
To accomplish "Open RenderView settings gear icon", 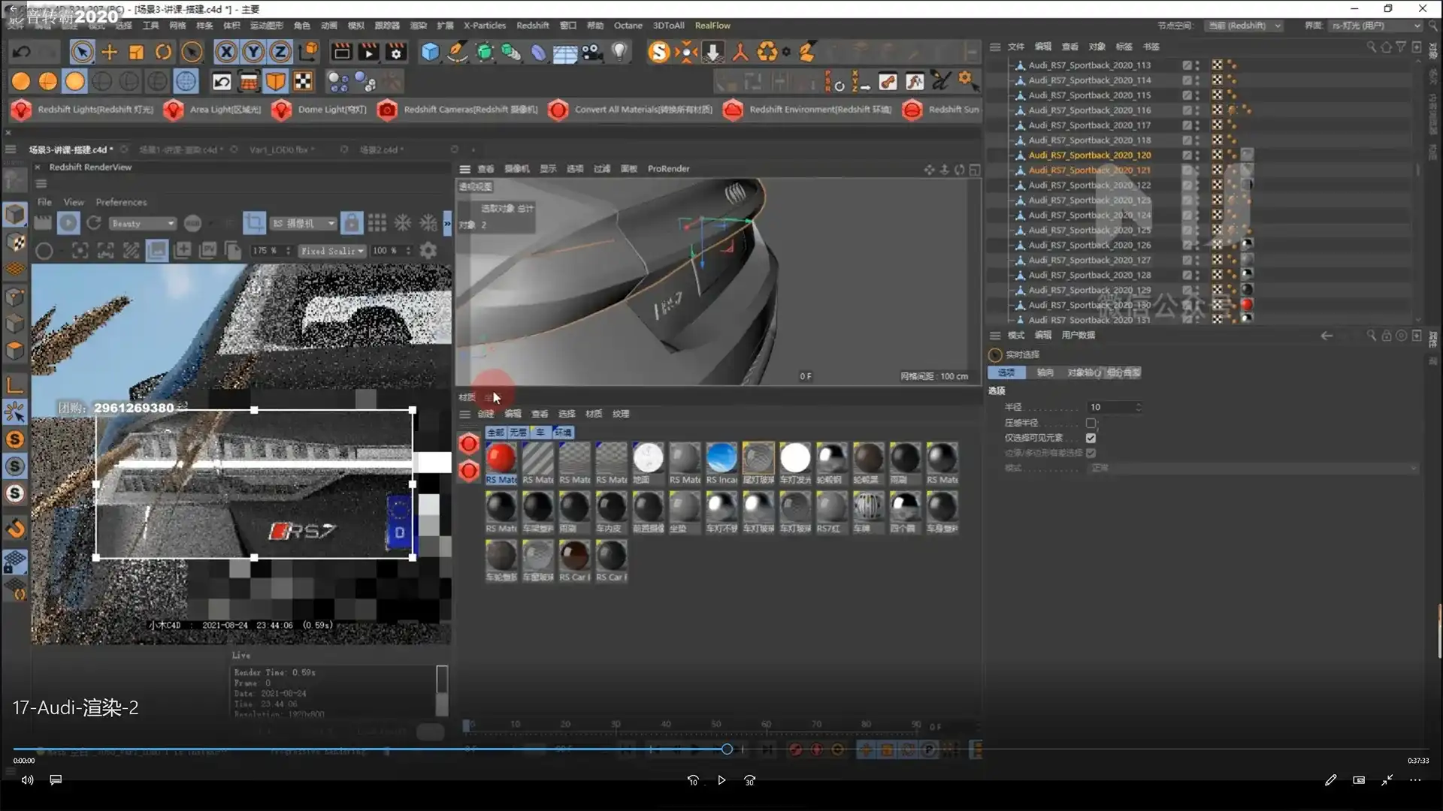I will [428, 251].
